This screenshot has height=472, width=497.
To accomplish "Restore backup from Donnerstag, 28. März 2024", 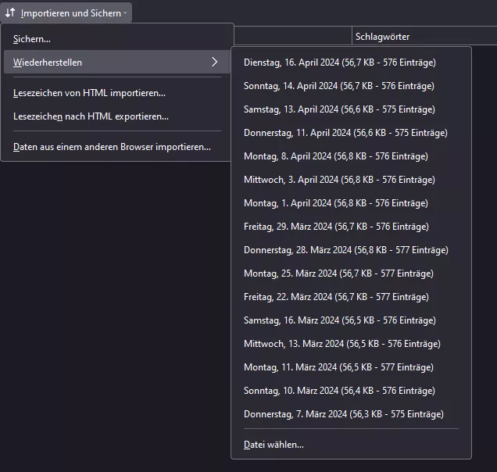I will 345,250.
